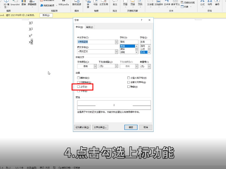Insert a SmartArt graphic from ribbon
The width and height of the screenshot is (226, 169).
15,3
